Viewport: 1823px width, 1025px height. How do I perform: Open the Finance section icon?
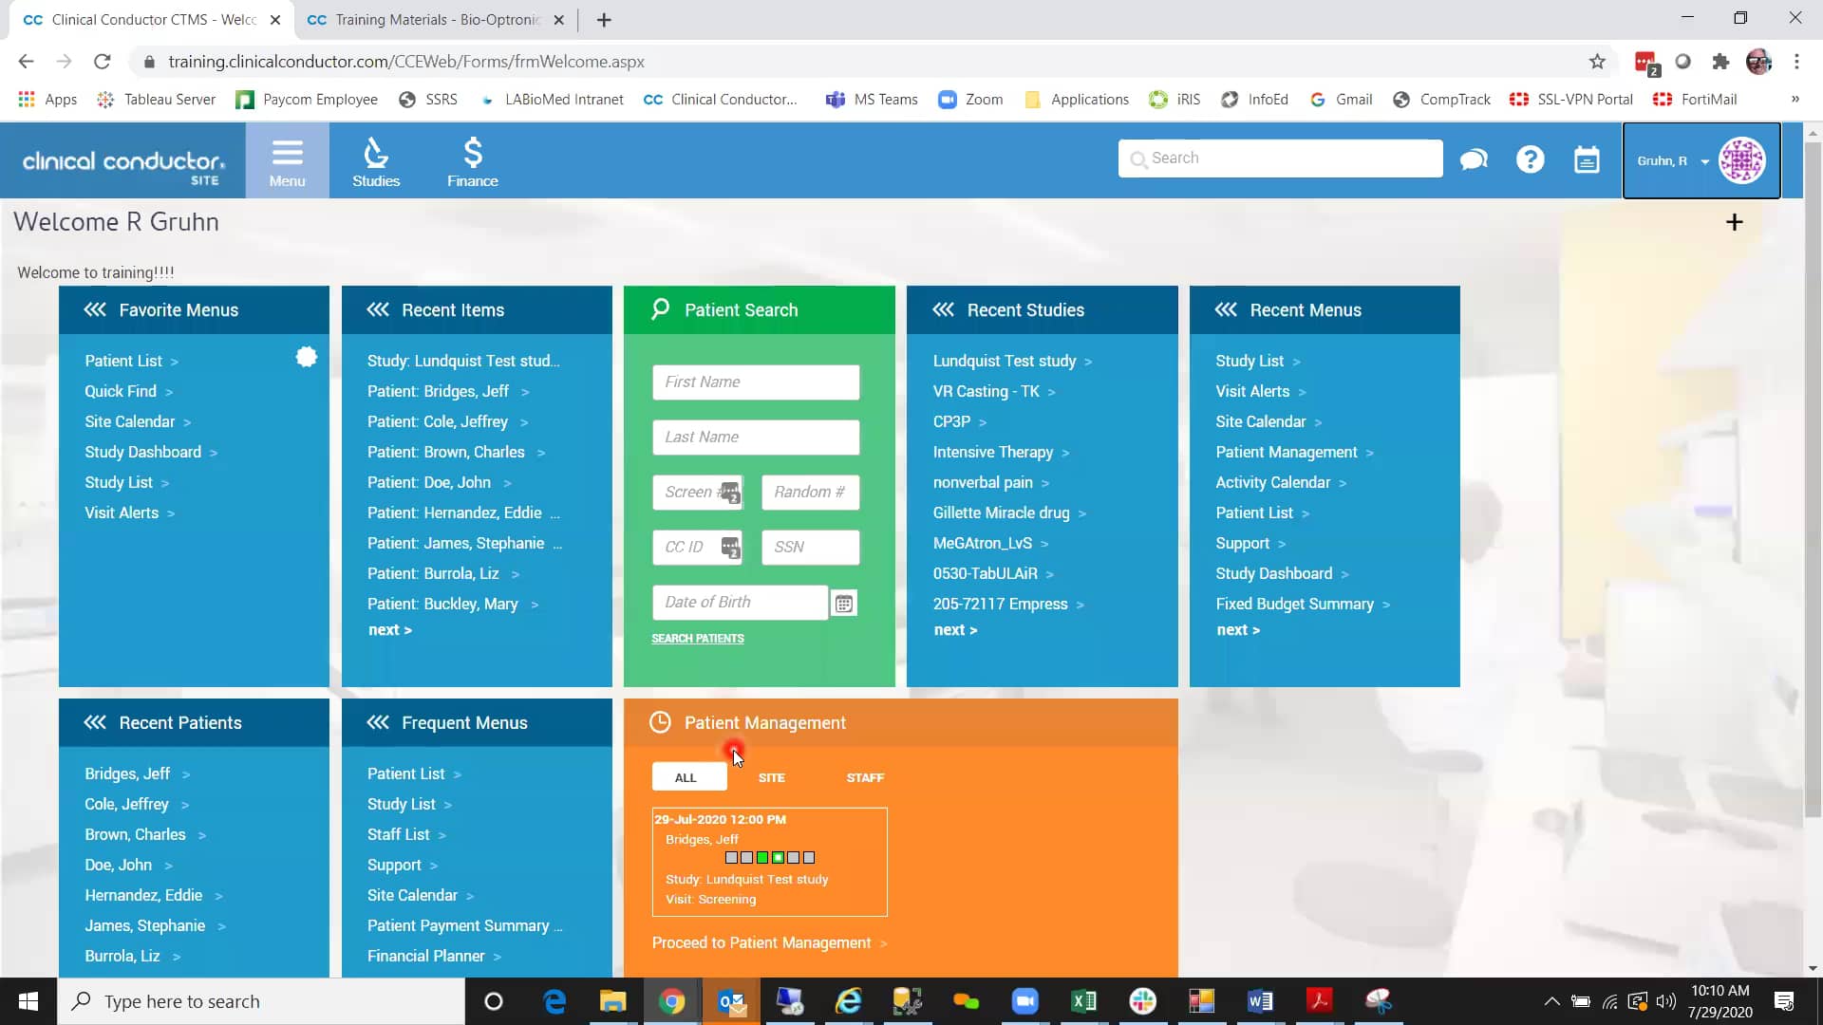coord(472,159)
